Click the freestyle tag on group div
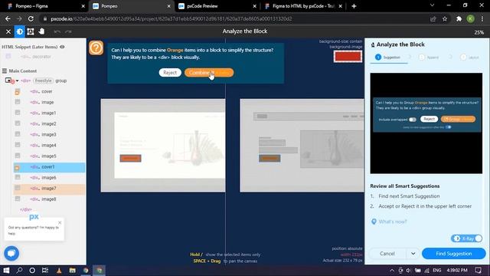The width and height of the screenshot is (490, 276). pos(44,80)
